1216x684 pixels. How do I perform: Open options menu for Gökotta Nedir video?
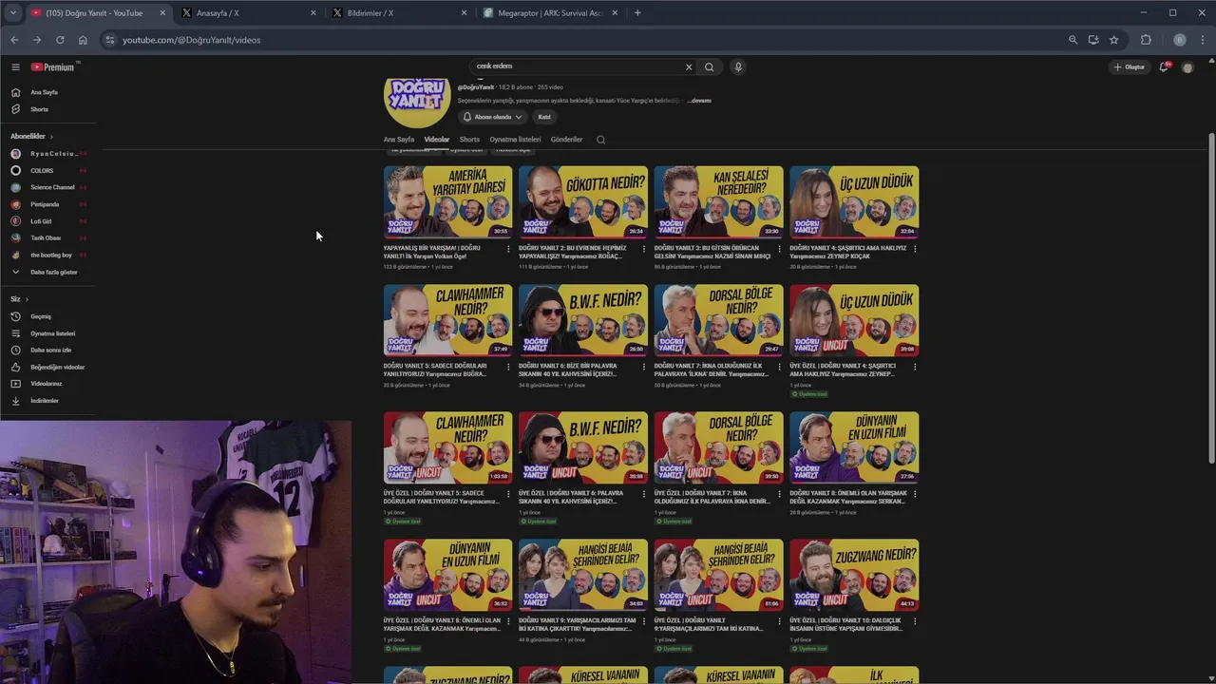coord(643,249)
